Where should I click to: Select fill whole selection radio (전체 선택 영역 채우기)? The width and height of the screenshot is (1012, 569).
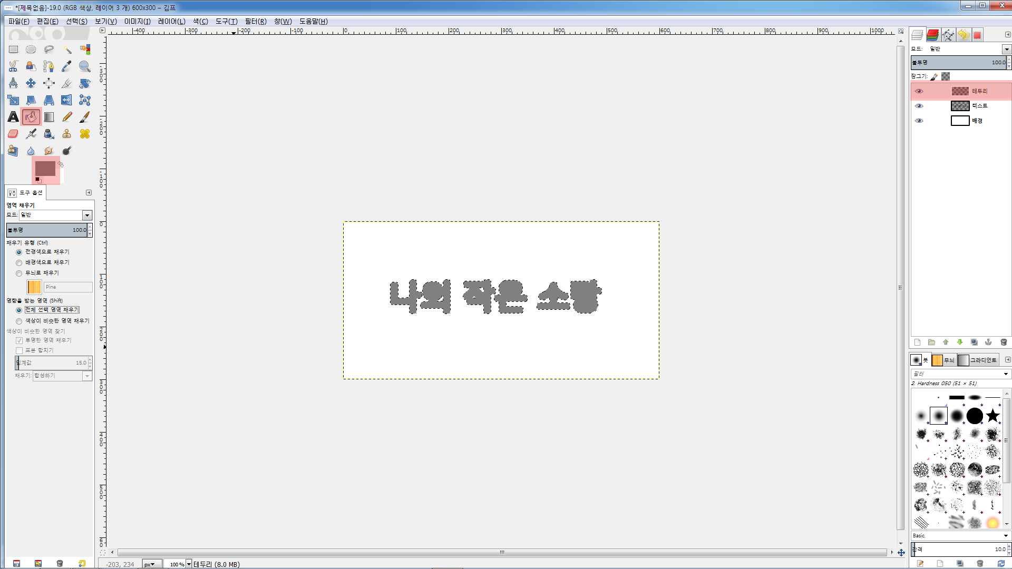19,310
